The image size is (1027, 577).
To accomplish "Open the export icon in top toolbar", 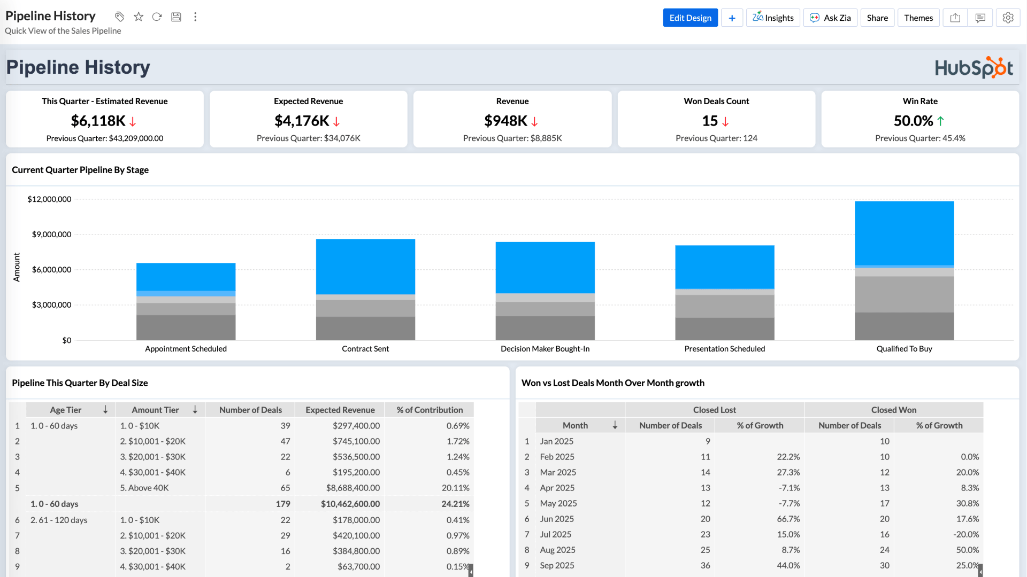I will (955, 18).
